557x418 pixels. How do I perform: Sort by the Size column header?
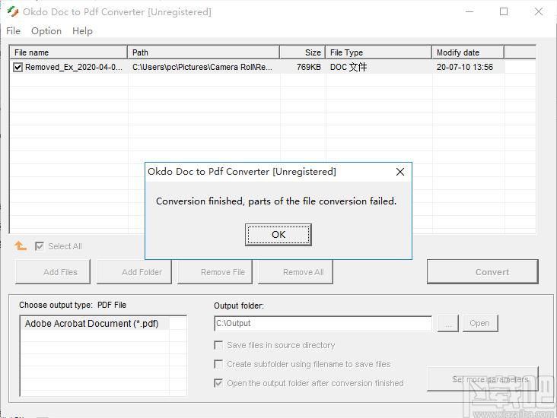point(303,52)
